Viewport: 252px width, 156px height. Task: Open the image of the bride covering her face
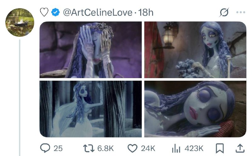91,50
